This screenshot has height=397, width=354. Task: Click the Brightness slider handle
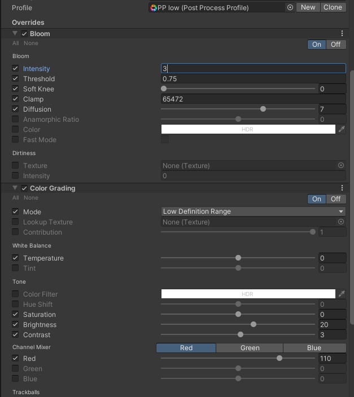pos(254,324)
